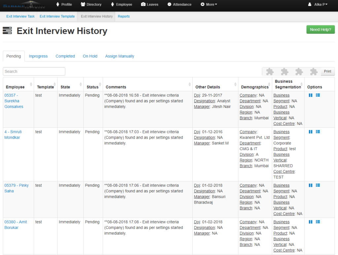Viewport: 338px width, 255px height.
Task: Click the Leaves icon in the top bar
Action: coord(144,4)
